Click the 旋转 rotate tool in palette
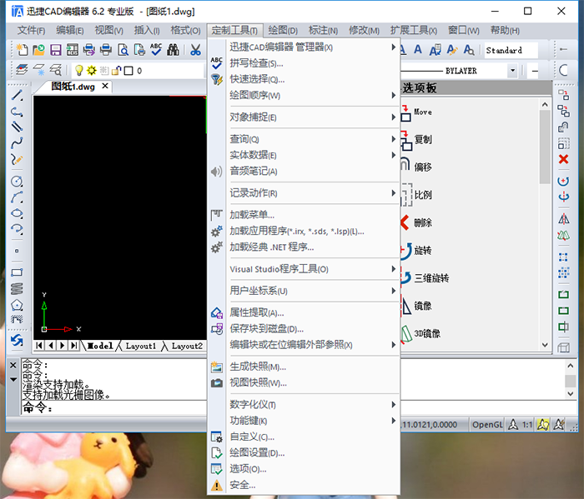 coord(423,251)
